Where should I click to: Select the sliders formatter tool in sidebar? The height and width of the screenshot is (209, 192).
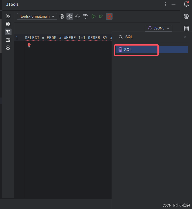(8, 32)
